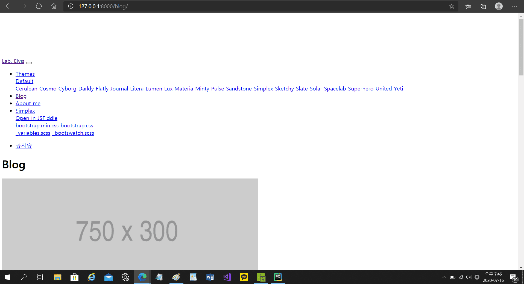Open Task View on the taskbar
524x284 pixels.
40,277
